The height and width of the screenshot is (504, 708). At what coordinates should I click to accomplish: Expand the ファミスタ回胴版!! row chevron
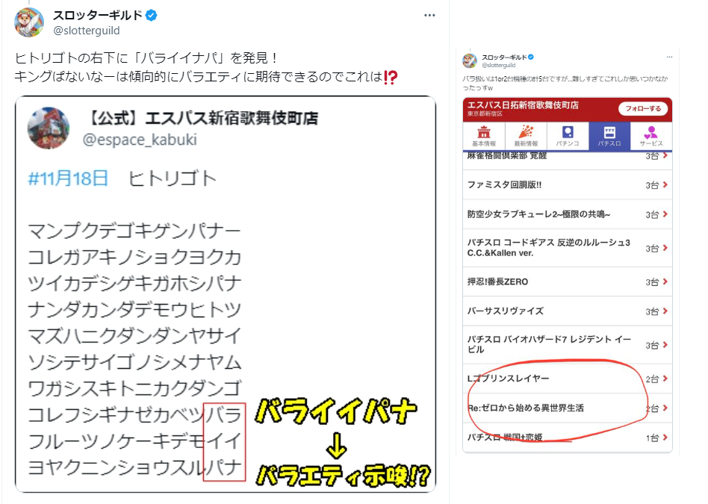click(x=665, y=184)
